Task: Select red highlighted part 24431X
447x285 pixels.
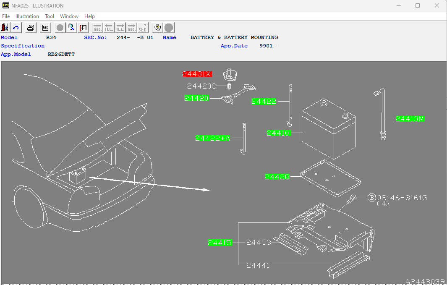Action: (x=197, y=74)
